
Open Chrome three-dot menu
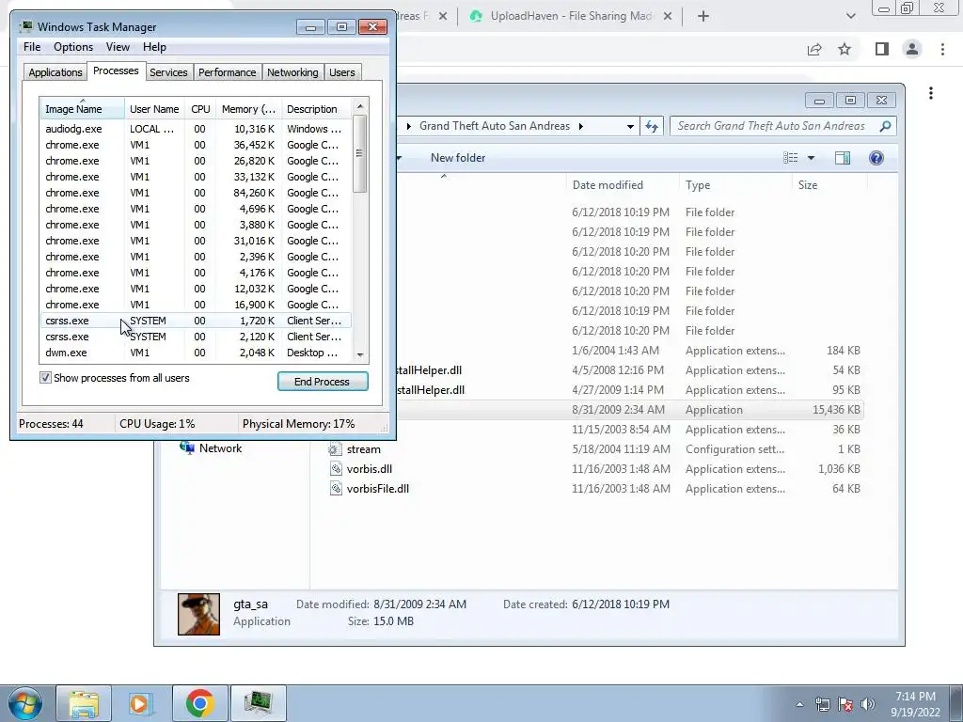[942, 49]
